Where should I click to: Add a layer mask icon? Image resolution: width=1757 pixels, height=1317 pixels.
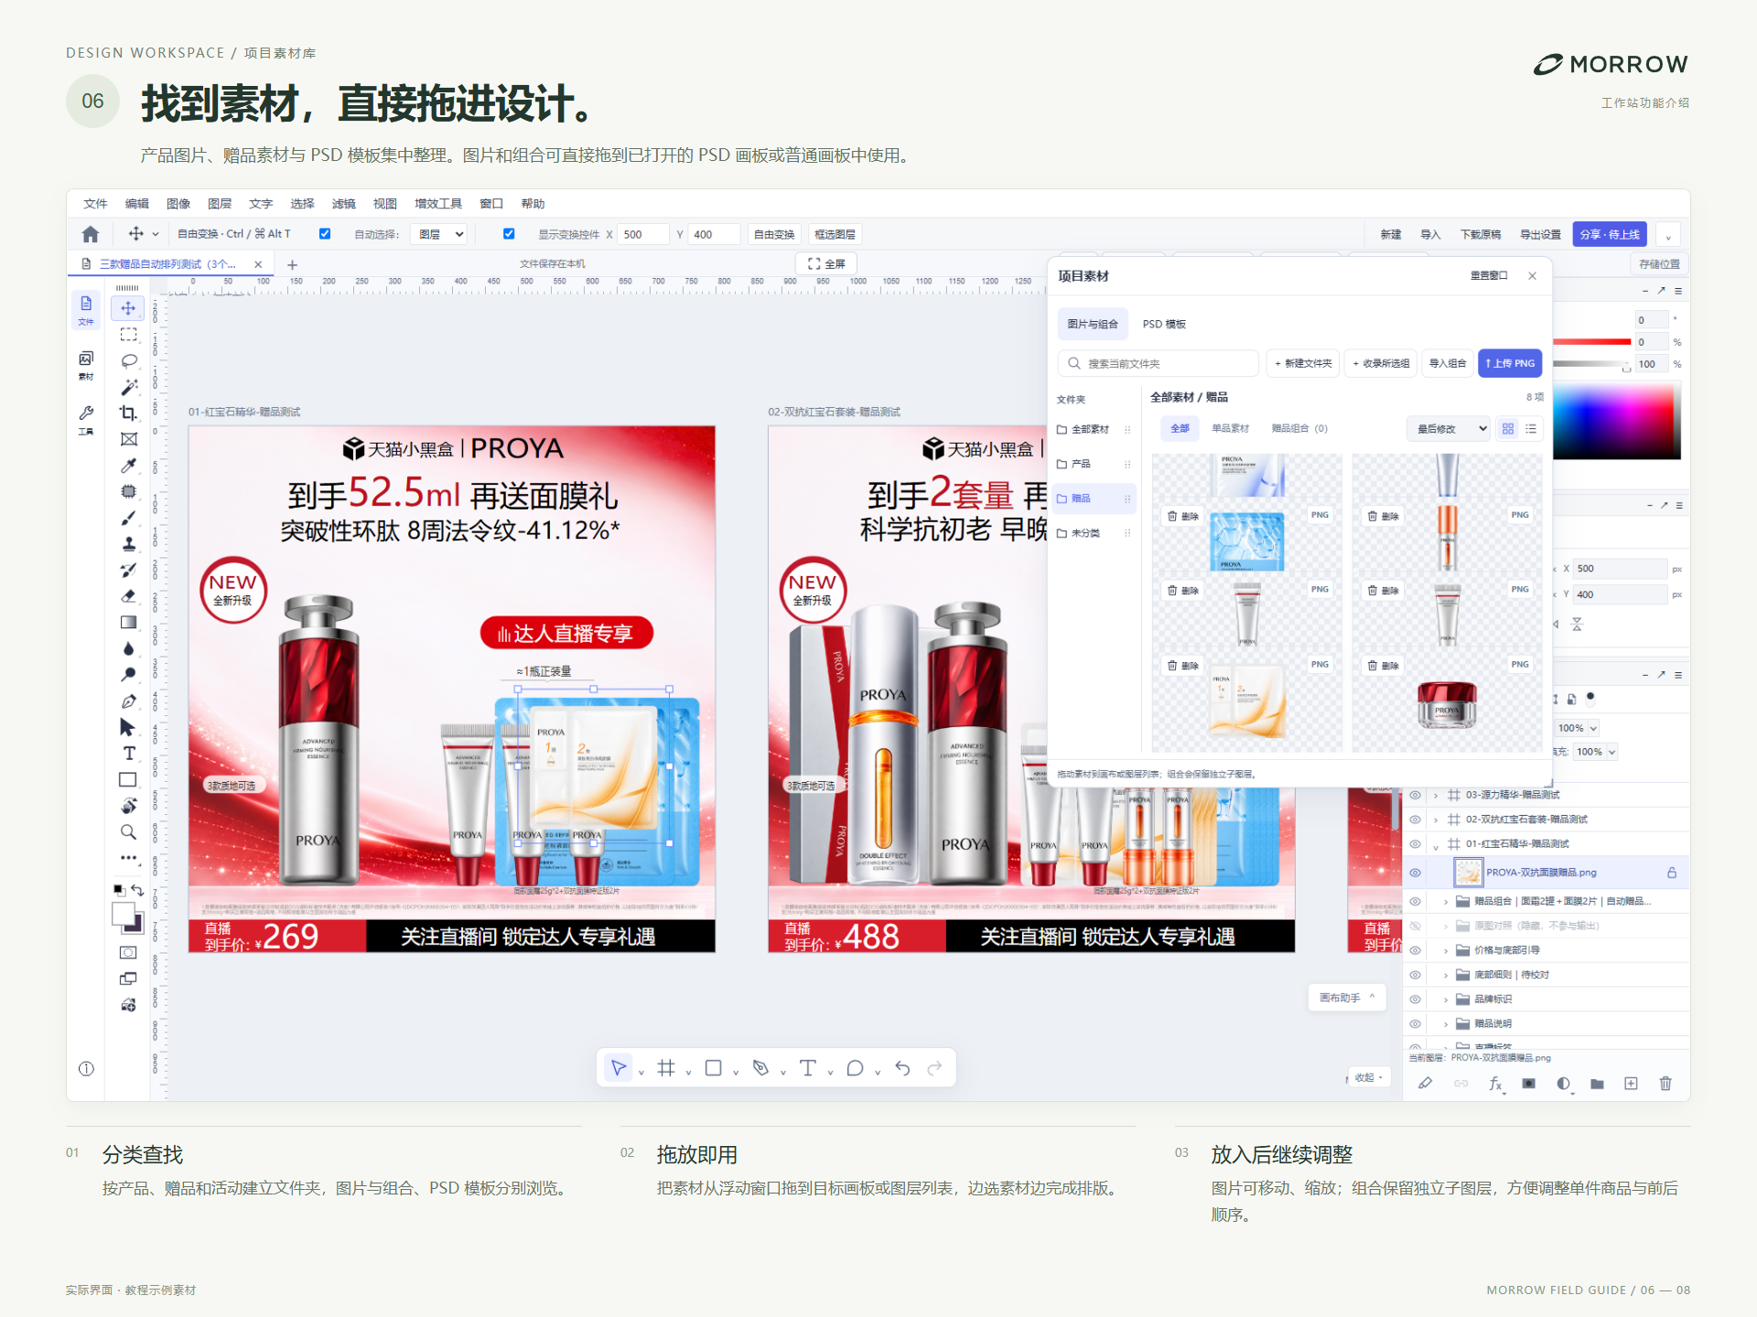1528,1083
